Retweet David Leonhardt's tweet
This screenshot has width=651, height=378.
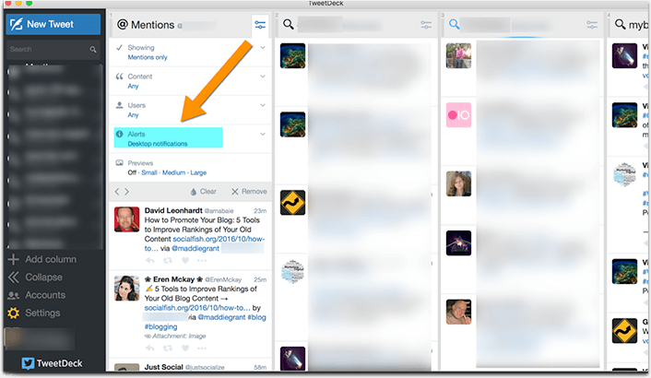pyautogui.click(x=166, y=261)
